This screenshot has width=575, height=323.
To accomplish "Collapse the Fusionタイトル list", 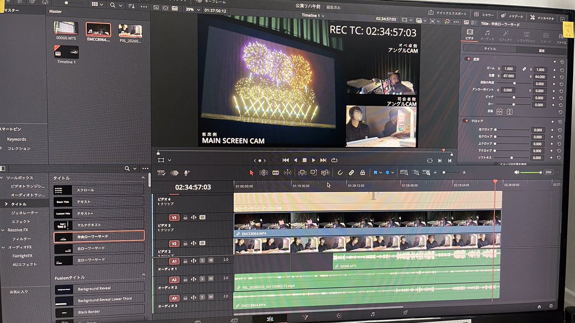I will [143, 275].
